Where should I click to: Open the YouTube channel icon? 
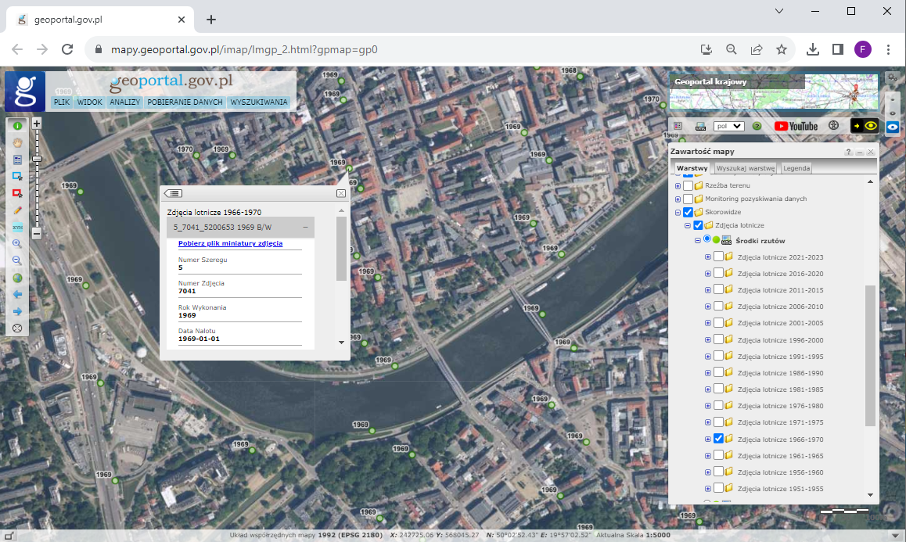(x=796, y=126)
